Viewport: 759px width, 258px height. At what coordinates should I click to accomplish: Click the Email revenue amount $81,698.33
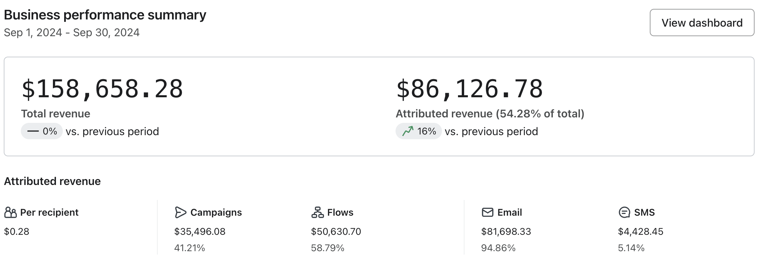(x=506, y=232)
